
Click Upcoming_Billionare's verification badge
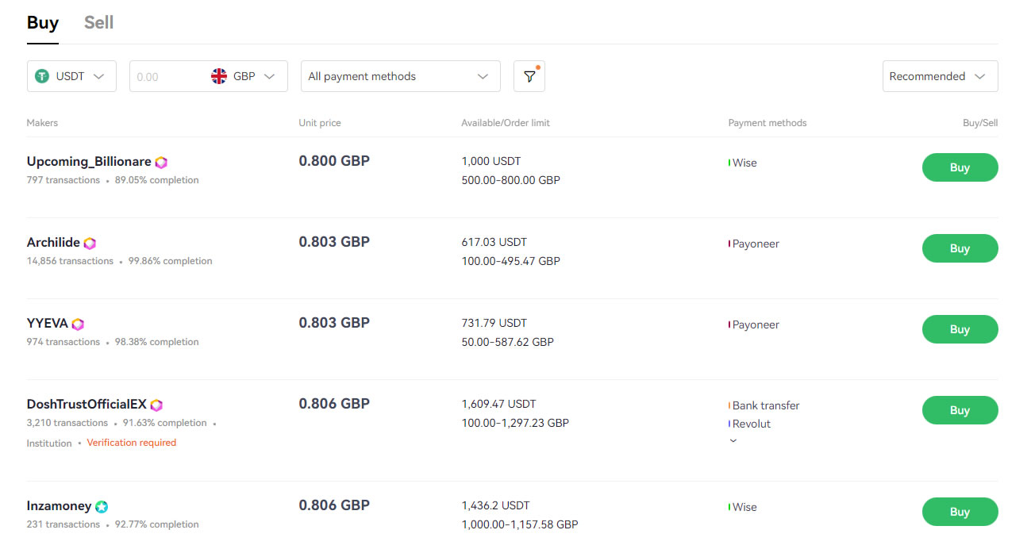[161, 161]
